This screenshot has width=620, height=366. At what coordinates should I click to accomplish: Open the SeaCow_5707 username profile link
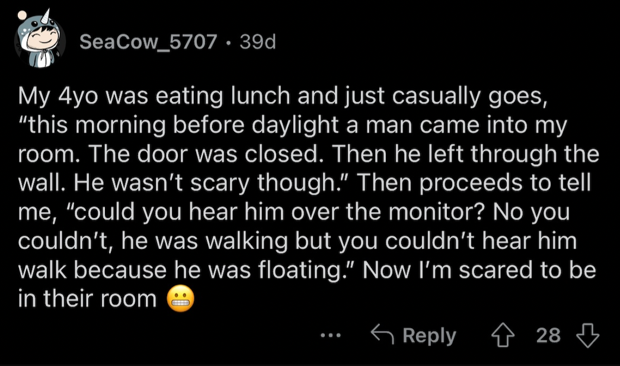[148, 41]
